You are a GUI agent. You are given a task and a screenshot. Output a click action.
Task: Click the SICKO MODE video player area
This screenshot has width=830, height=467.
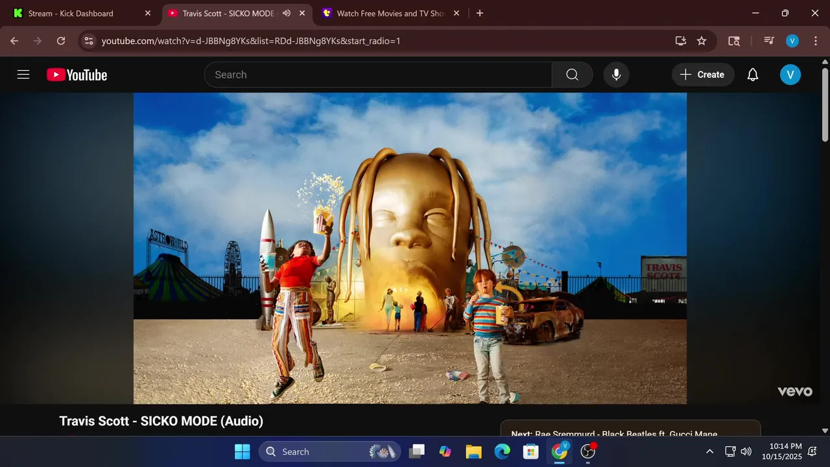pos(410,248)
